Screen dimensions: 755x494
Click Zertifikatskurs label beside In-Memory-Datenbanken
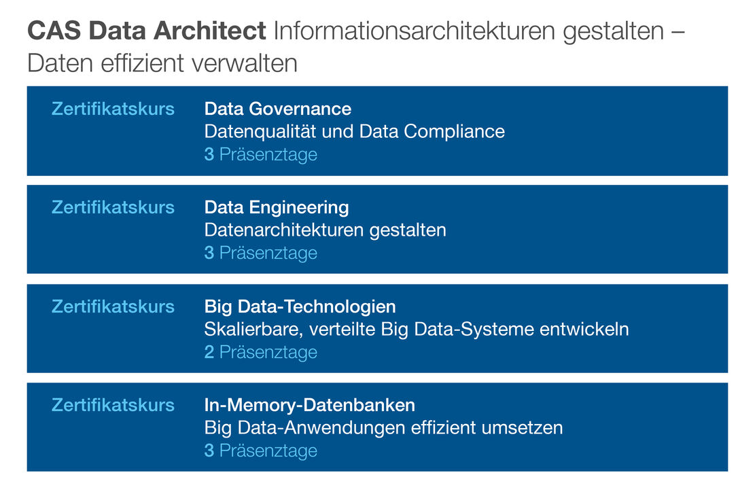pyautogui.click(x=113, y=405)
